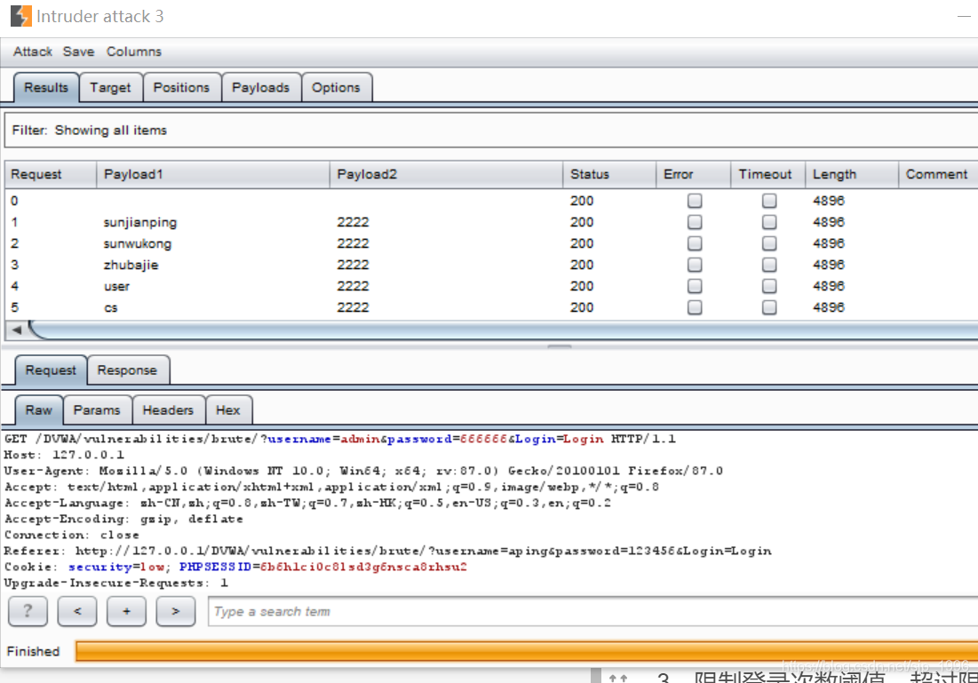The width and height of the screenshot is (978, 683).
Task: Select the Response tab
Action: click(127, 369)
